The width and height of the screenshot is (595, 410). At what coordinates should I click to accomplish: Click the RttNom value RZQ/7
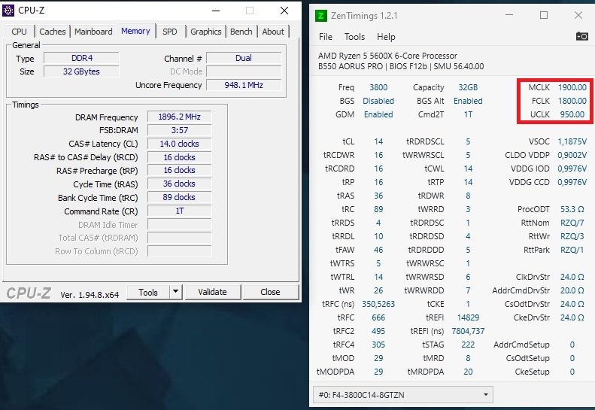pyautogui.click(x=572, y=223)
